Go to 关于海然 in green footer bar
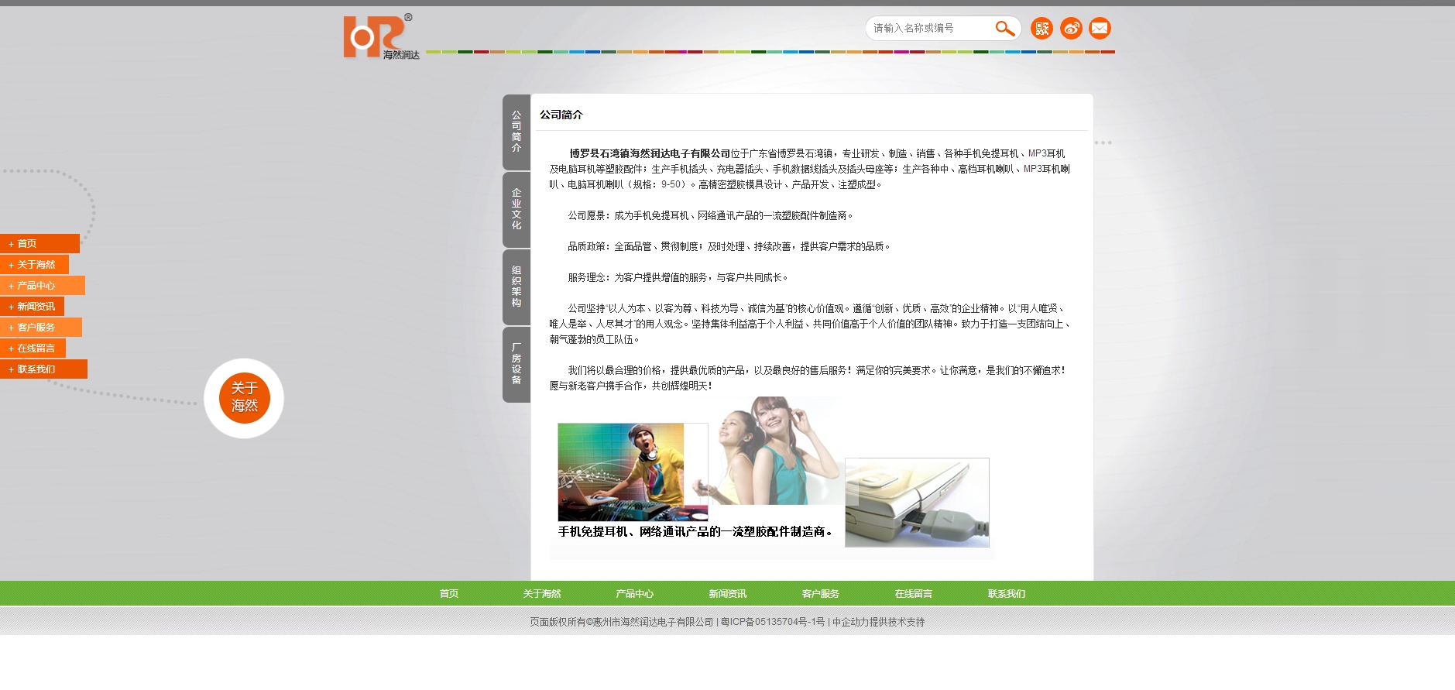 pos(542,594)
